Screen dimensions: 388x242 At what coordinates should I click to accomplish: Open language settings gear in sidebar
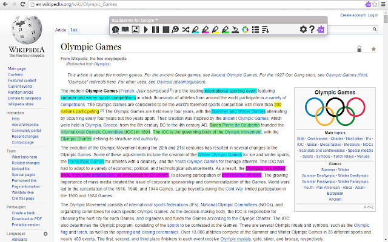(45, 234)
